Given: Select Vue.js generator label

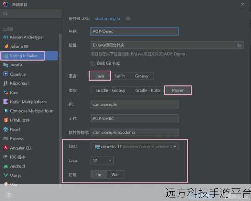Looking at the screenshot, I should coord(15,176).
